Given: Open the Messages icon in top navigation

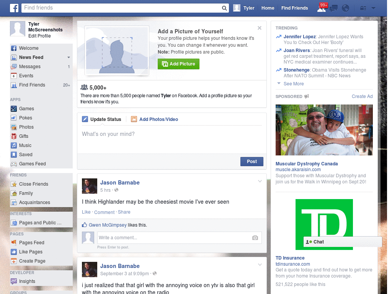Looking at the screenshot, I should 333,8.
